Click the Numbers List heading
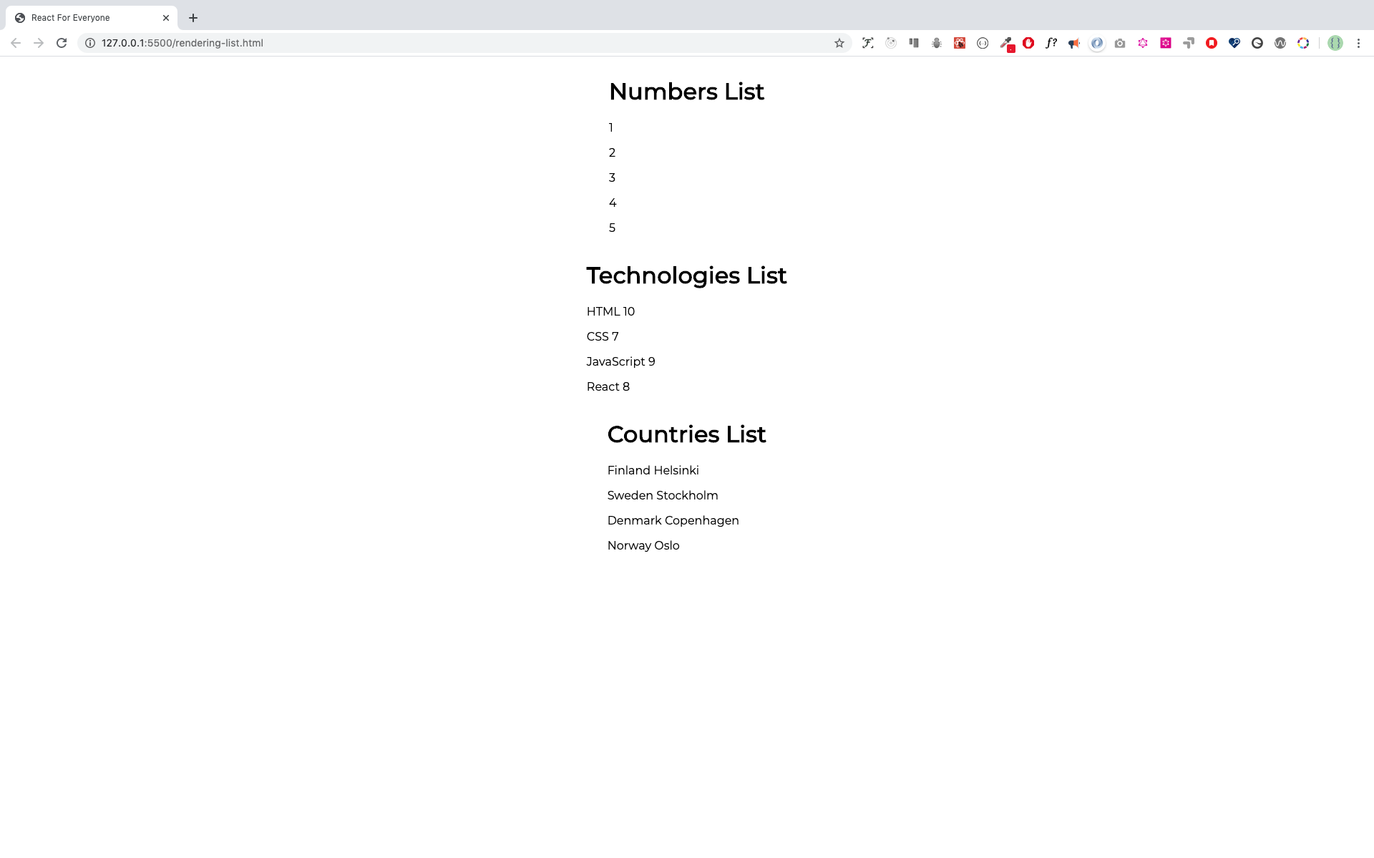 click(686, 92)
